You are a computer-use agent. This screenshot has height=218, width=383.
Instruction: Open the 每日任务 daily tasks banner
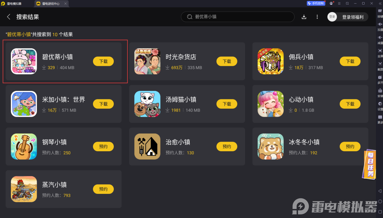click(x=370, y=164)
